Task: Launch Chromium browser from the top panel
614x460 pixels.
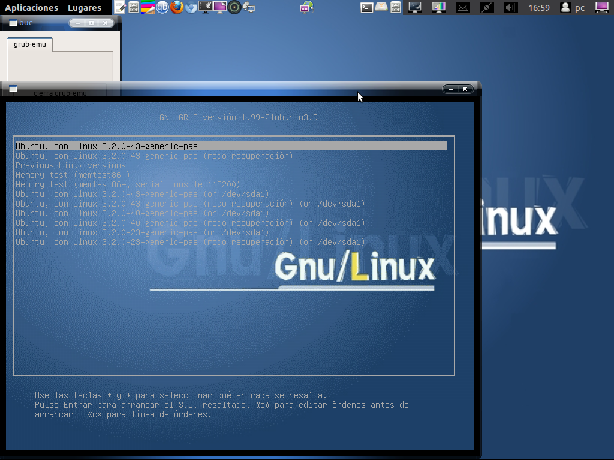Action: tap(191, 7)
